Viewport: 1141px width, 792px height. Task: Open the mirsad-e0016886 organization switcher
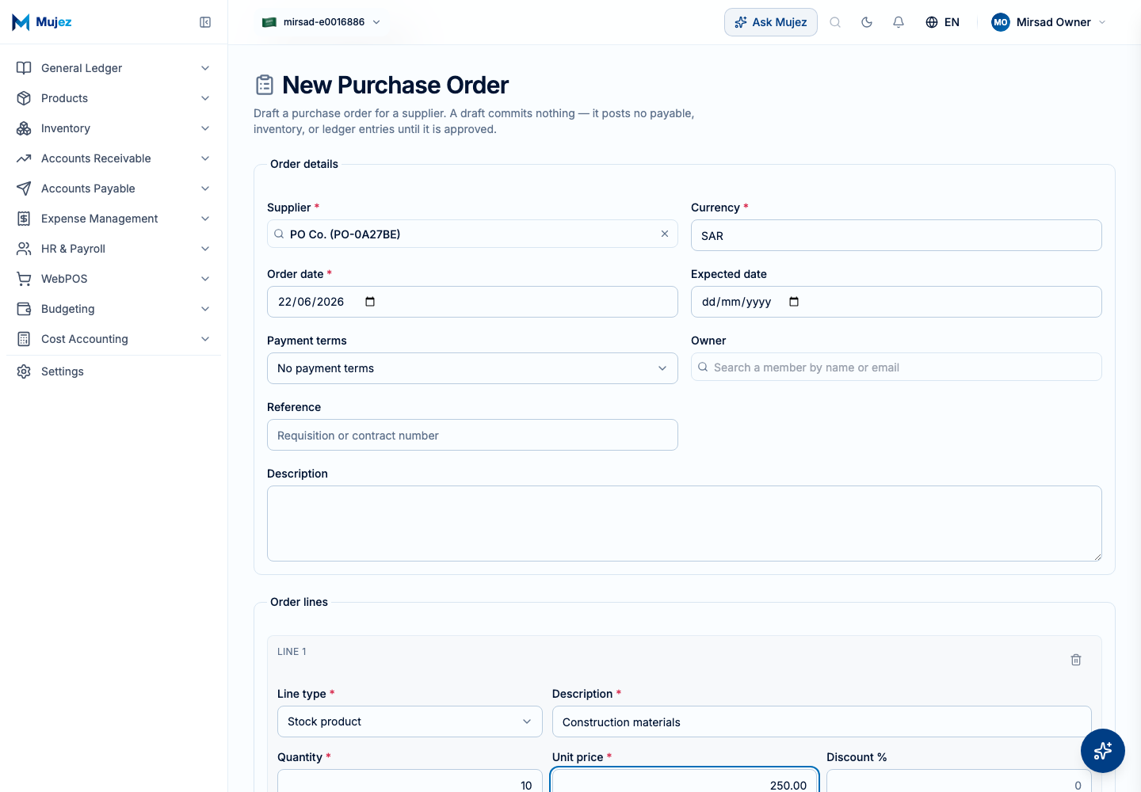point(322,22)
